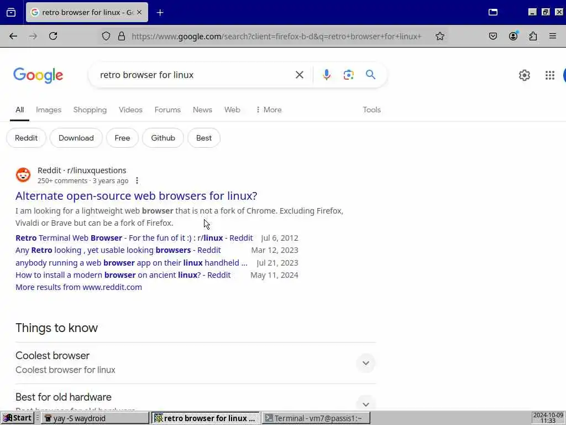The image size is (566, 425).
Task: Open More results from www.reddit.com
Action: [x=78, y=287]
